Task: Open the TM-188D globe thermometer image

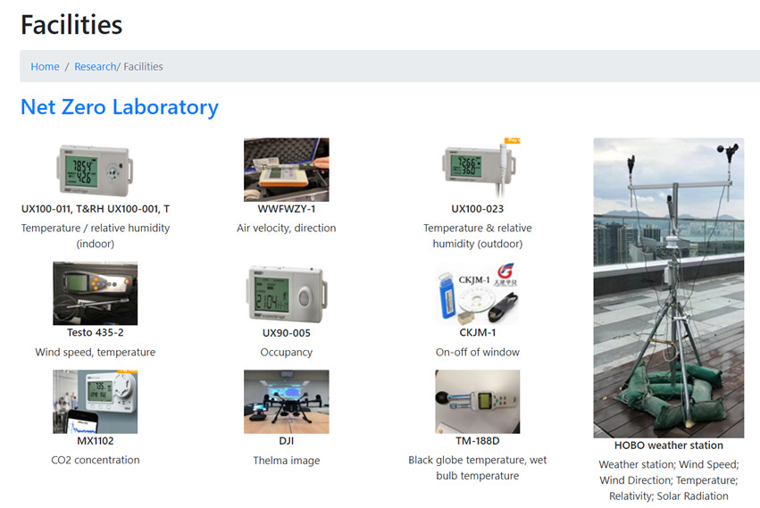Action: (x=478, y=402)
